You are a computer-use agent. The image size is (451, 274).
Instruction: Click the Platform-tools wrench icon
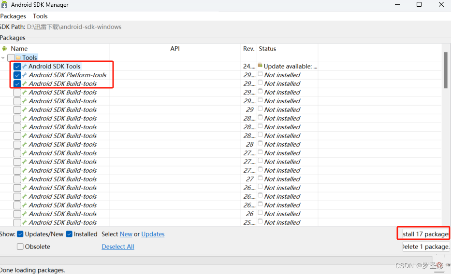point(25,75)
